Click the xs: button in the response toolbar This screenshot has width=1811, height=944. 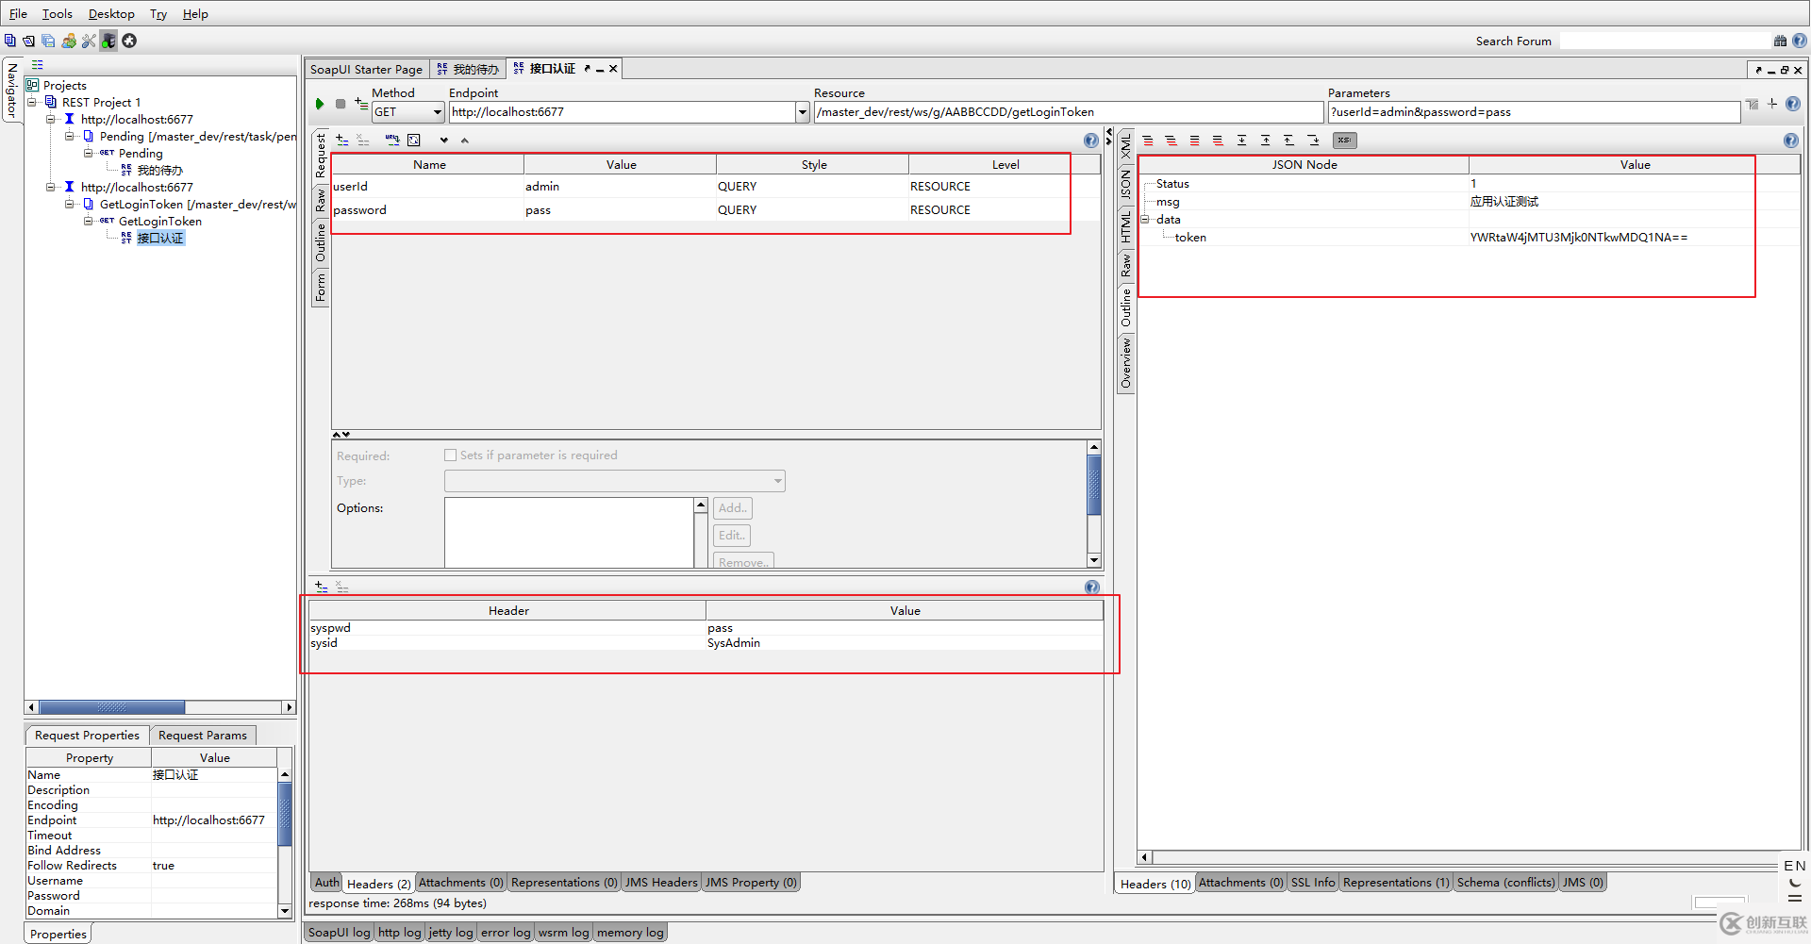(1344, 141)
